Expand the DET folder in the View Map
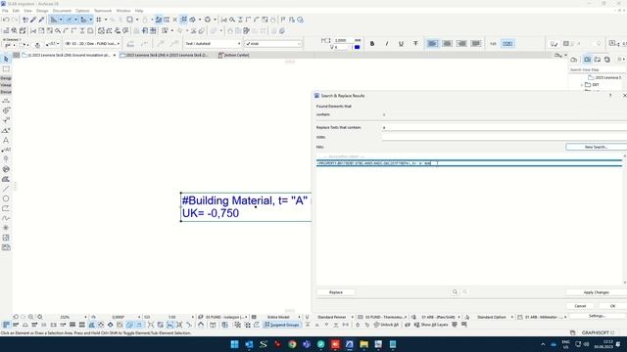The image size is (627, 352). point(582,85)
